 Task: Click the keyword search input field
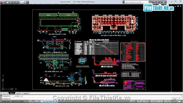tap(136, 2)
